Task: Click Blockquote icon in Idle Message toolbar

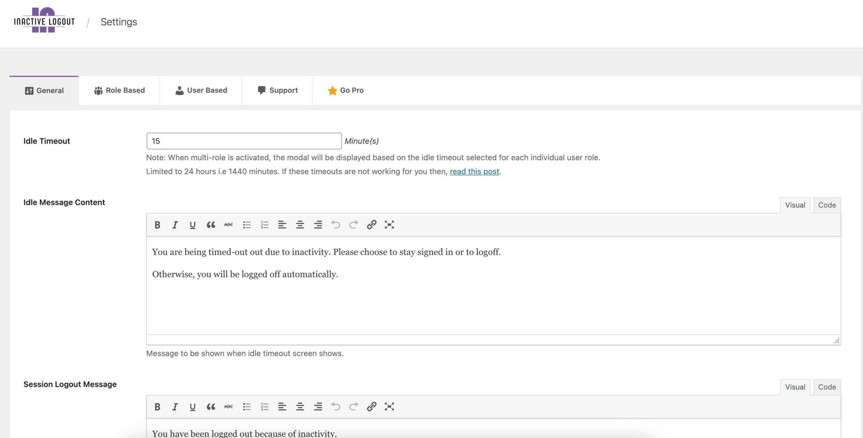Action: pos(211,225)
